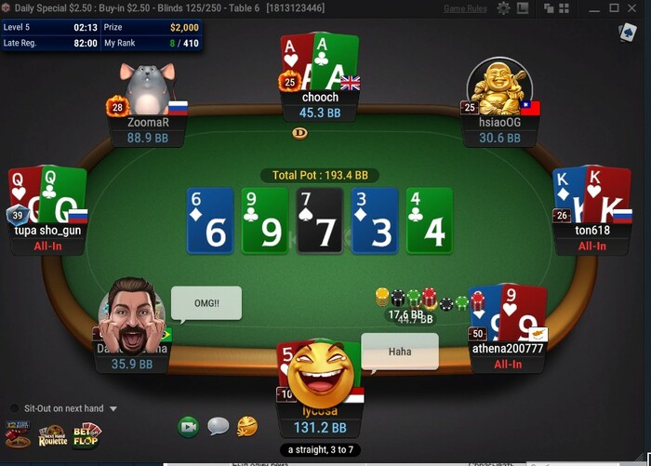Click the cascade windows icon
The image size is (651, 466).
pos(549,8)
